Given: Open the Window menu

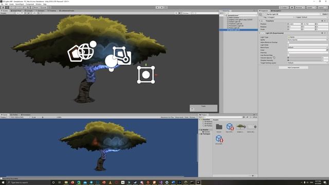Looking at the screenshot, I should tap(39, 4).
